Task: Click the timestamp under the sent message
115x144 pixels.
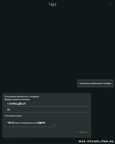Action: [108, 89]
